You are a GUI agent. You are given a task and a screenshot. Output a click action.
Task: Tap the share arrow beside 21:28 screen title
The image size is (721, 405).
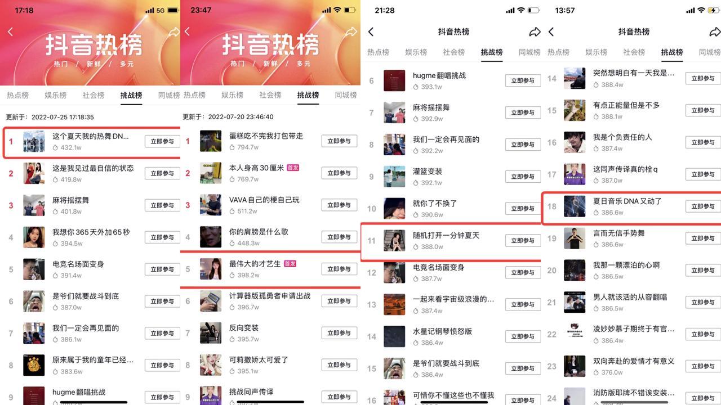click(535, 32)
